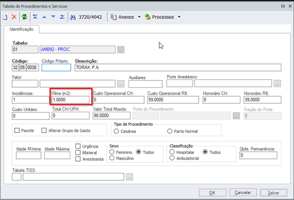Check the Anestesista checkbox
This screenshot has height=200, width=294.
[78, 159]
